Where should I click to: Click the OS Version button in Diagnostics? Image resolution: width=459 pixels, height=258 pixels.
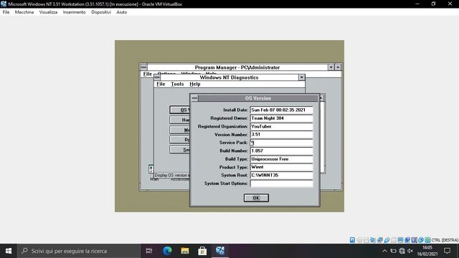click(180, 110)
